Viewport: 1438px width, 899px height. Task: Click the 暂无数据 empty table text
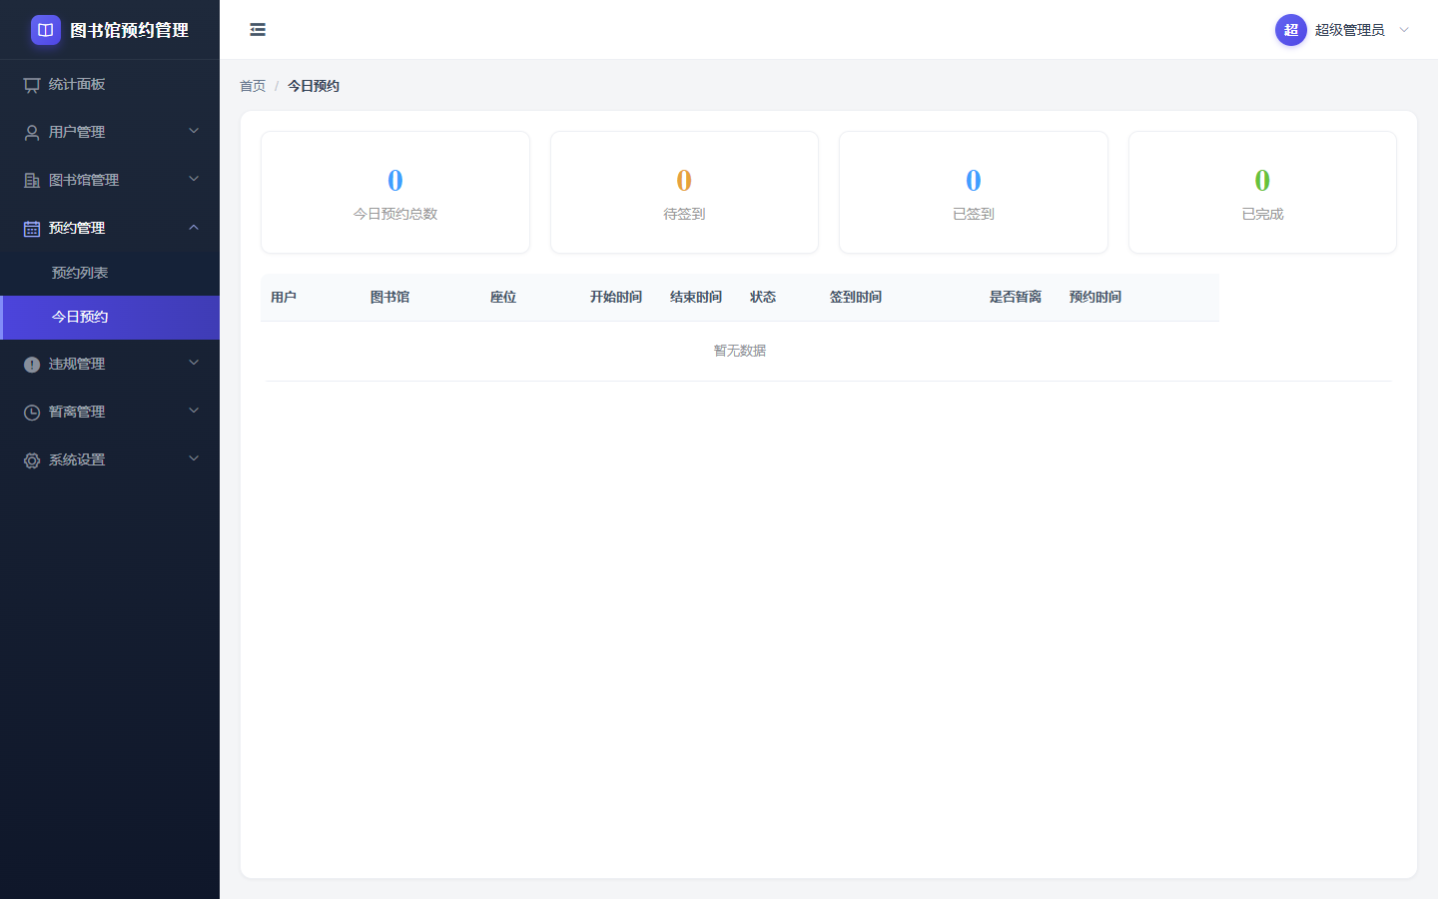tap(740, 351)
